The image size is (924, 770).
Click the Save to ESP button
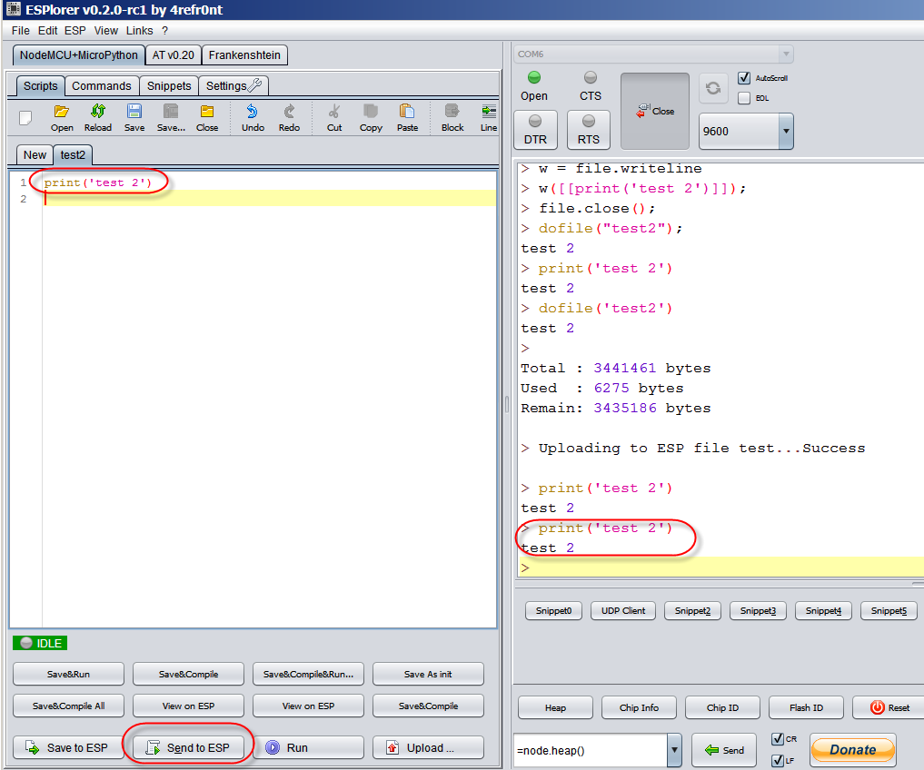[68, 747]
